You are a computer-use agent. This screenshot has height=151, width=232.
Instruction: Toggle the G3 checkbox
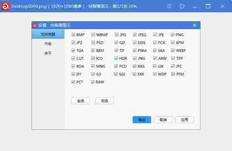tap(93, 74)
